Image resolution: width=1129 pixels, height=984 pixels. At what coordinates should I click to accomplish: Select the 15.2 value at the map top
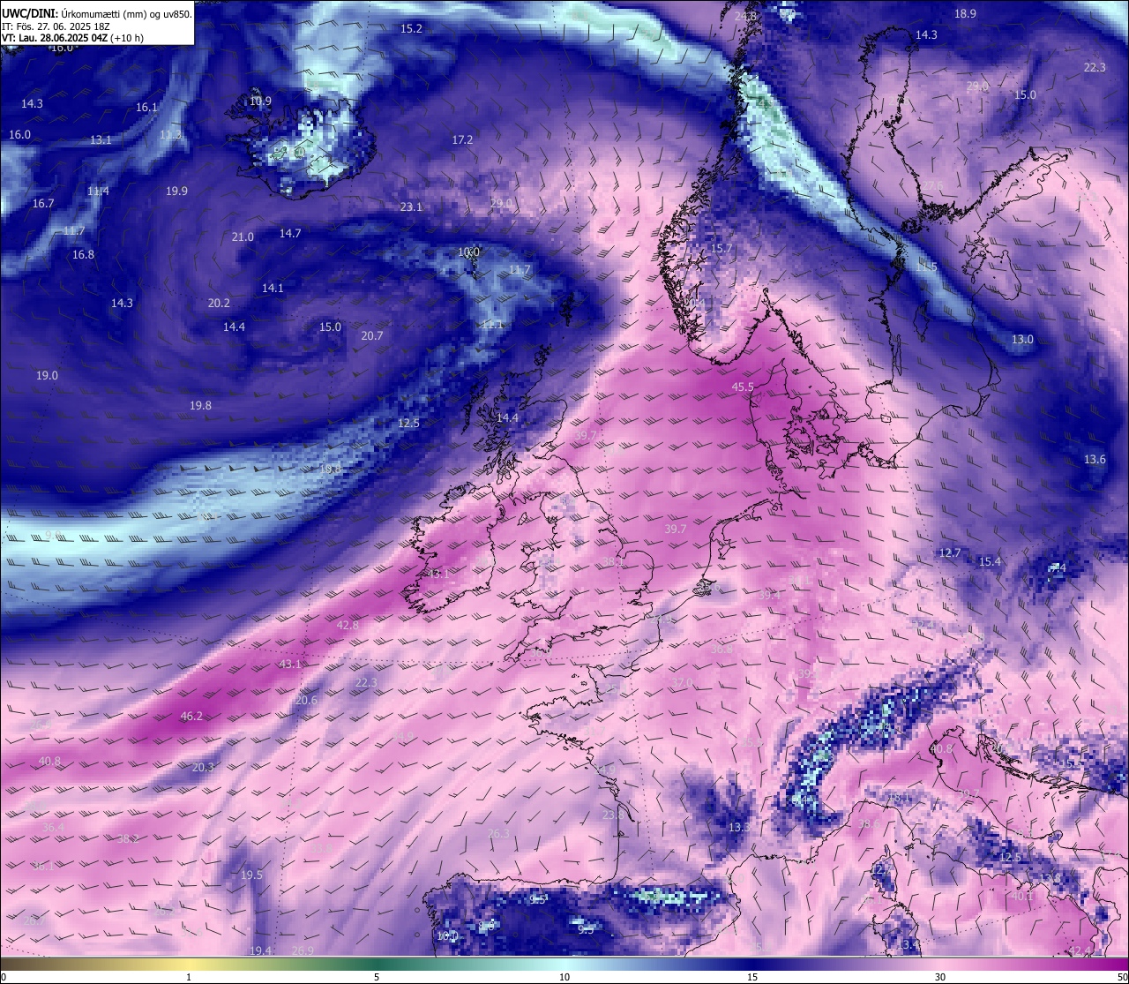tap(411, 28)
